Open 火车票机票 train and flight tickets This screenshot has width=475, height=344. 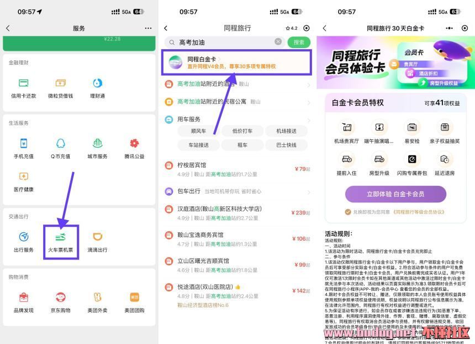point(61,242)
